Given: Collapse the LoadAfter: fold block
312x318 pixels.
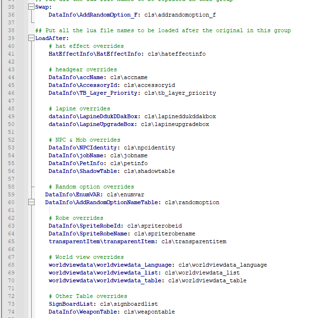Looking at the screenshot, I should point(32,38).
